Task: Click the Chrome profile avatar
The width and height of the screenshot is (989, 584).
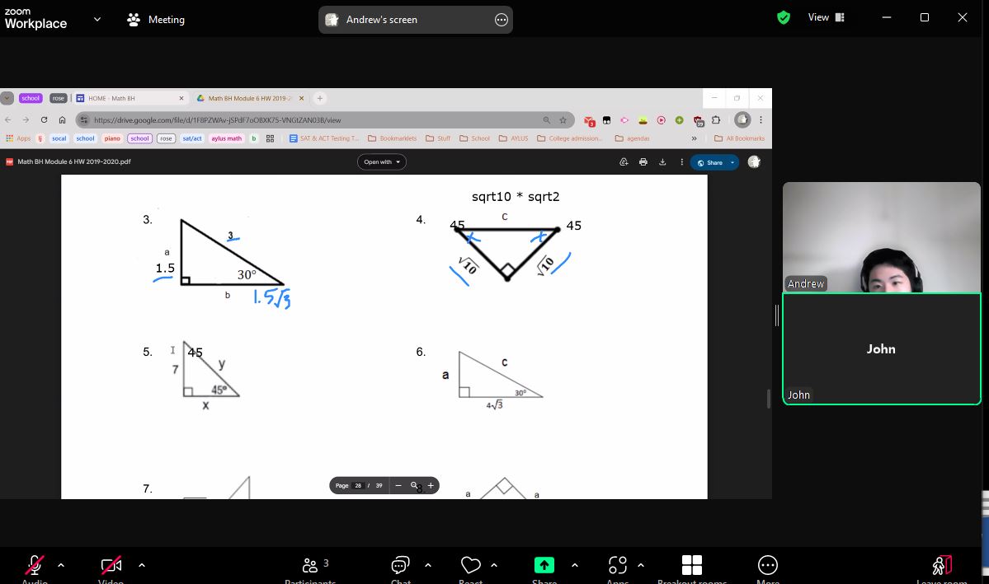Action: (742, 119)
